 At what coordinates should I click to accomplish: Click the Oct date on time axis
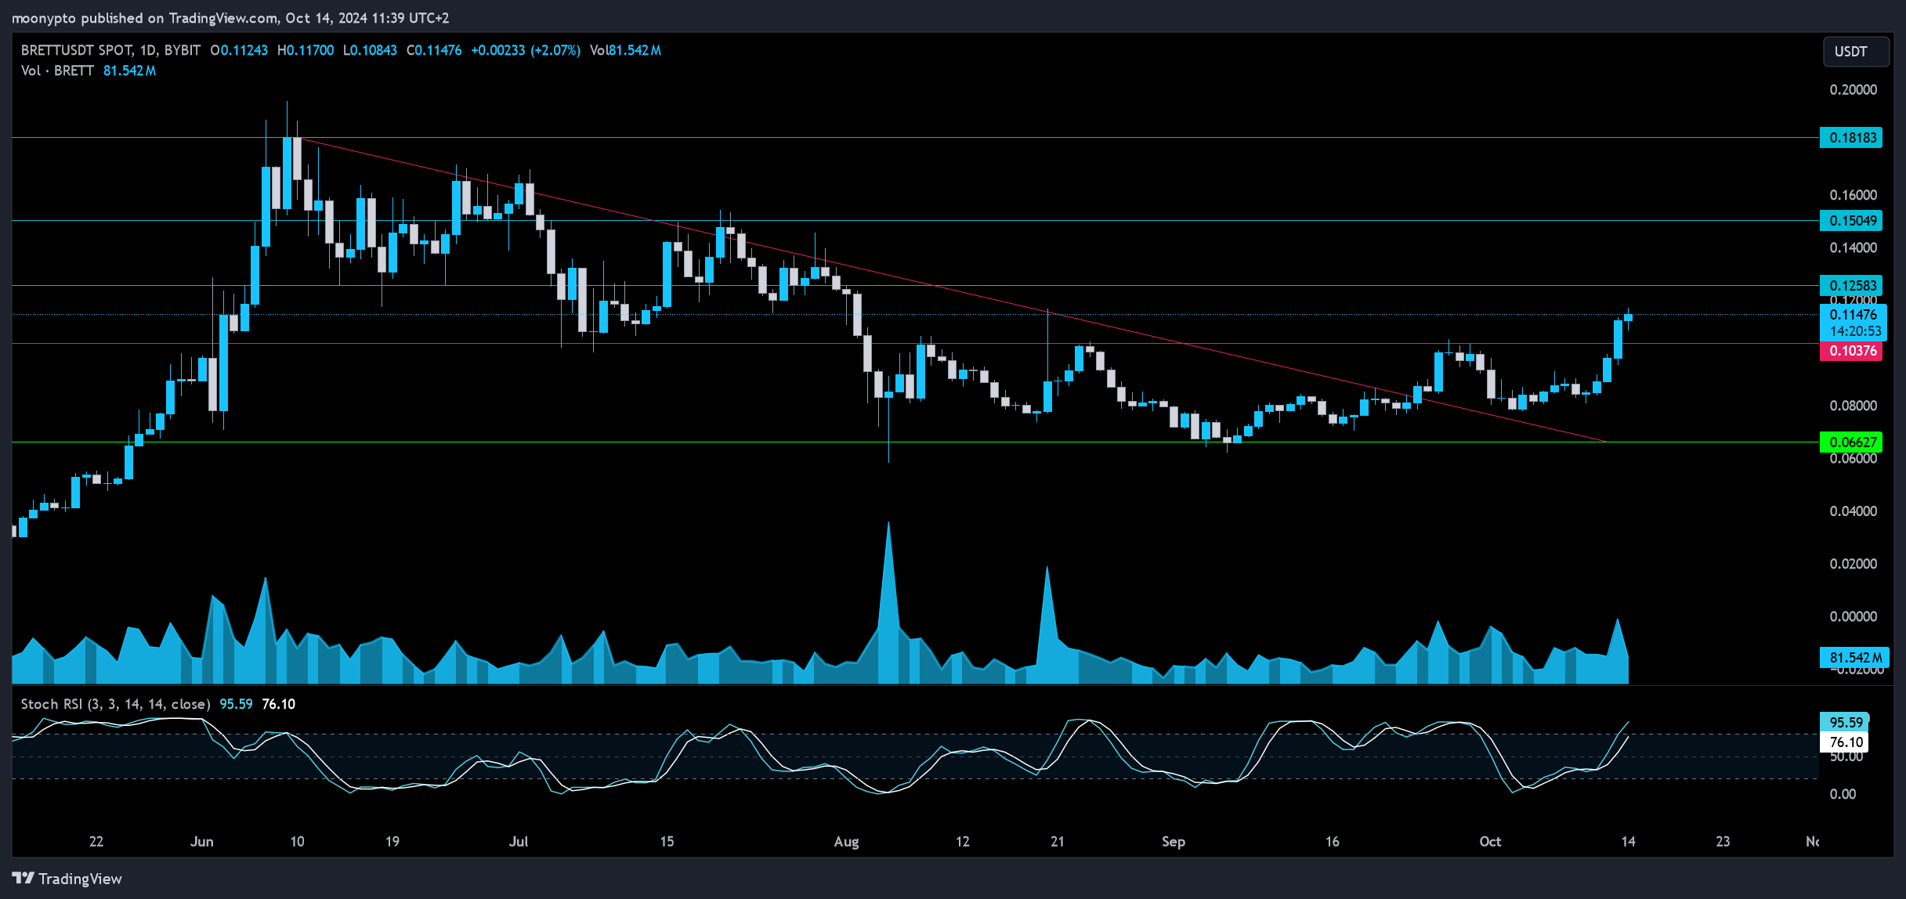[x=1490, y=841]
